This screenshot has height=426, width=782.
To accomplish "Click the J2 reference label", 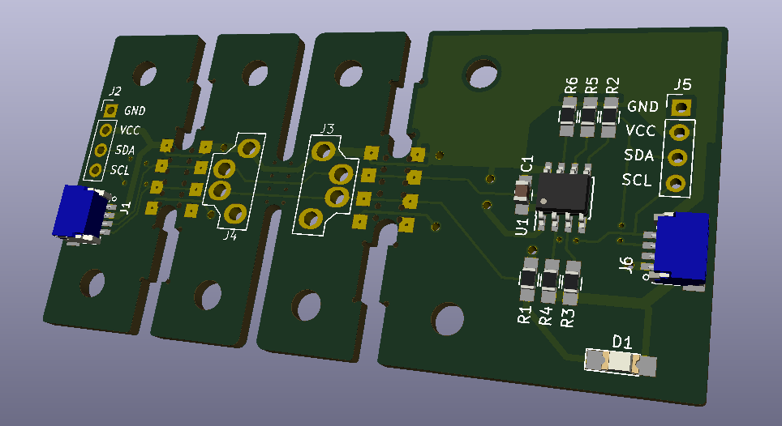I will (115, 91).
